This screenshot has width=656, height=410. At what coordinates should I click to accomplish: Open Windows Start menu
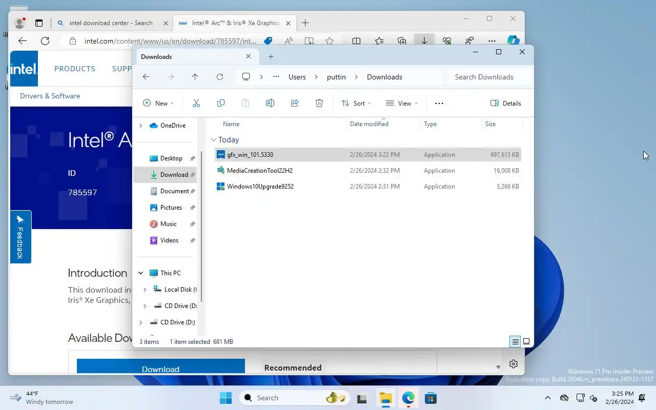click(225, 398)
